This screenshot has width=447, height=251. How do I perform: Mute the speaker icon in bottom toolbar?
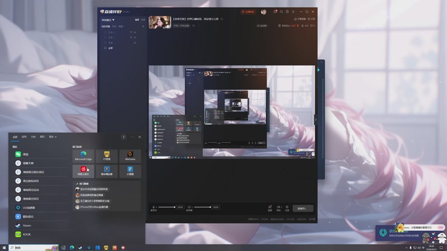[189, 207]
